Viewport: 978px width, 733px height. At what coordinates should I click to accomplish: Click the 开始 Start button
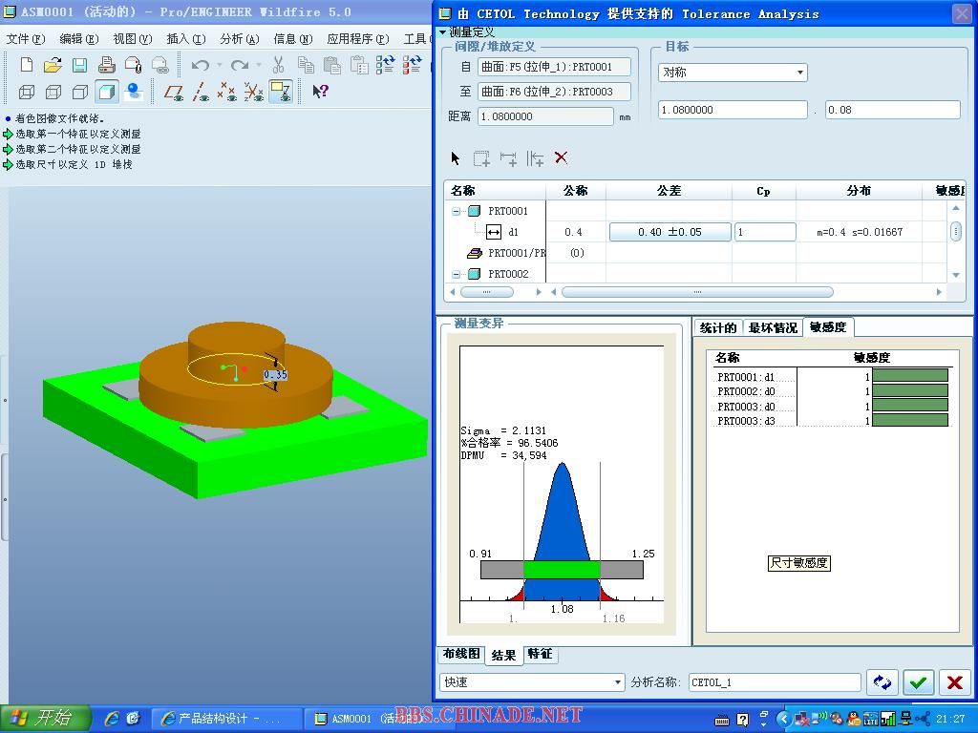tap(46, 719)
